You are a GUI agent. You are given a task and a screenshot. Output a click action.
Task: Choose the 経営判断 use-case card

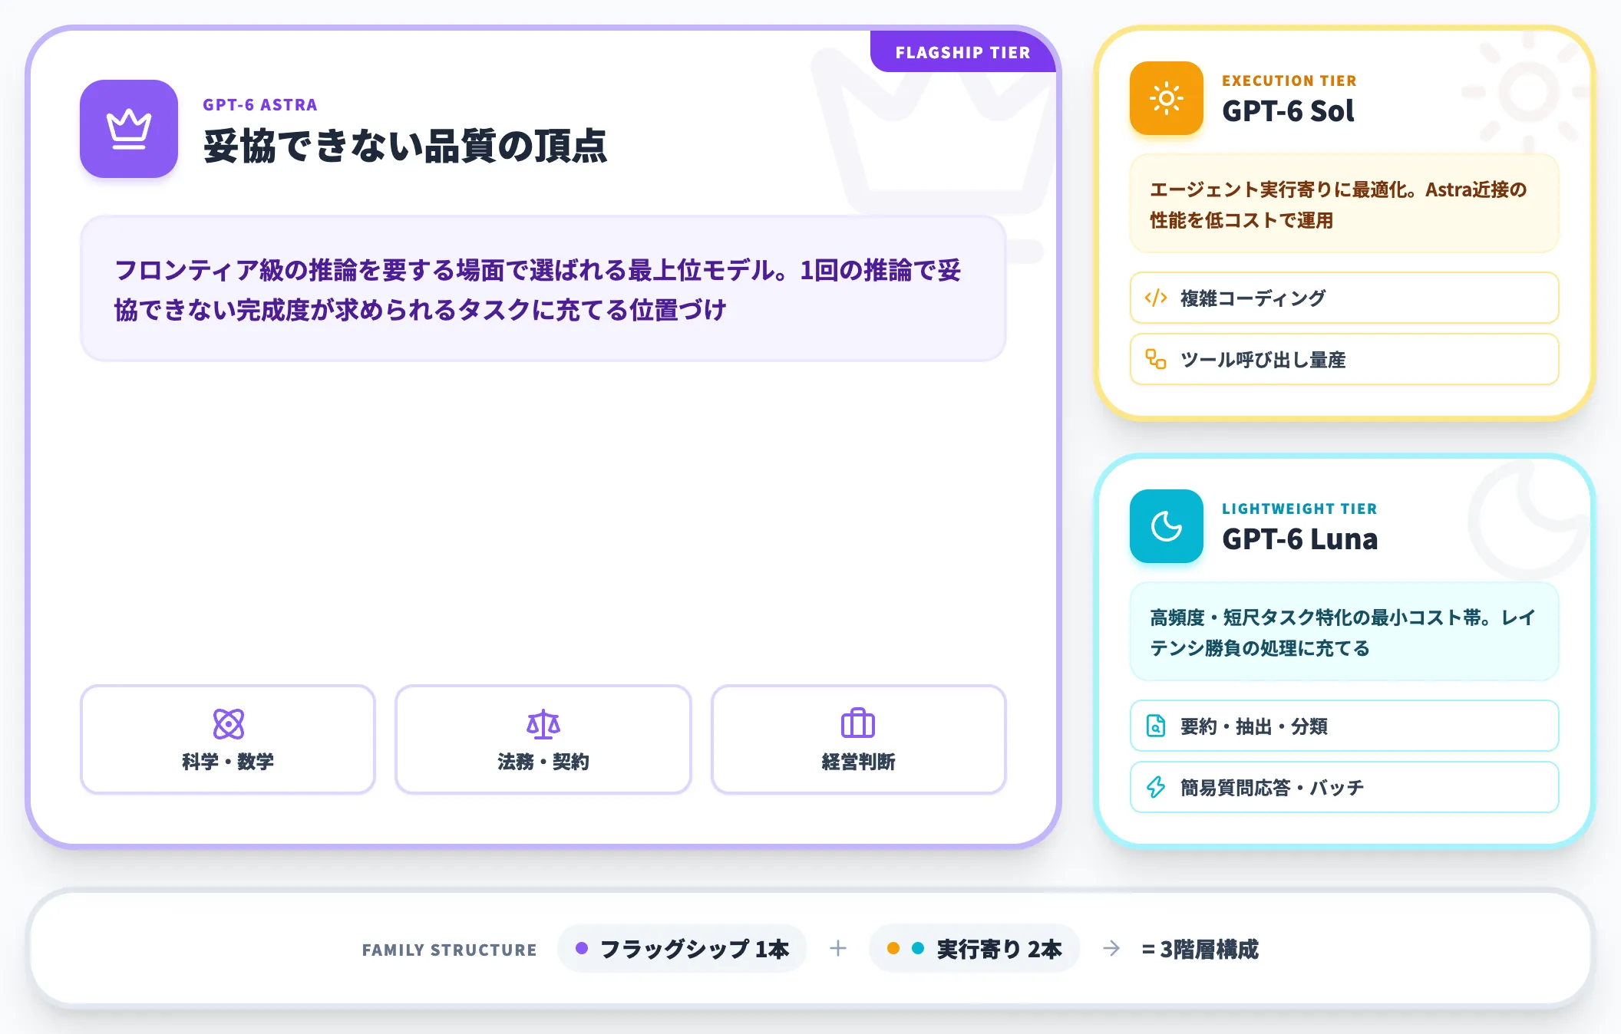tap(859, 739)
